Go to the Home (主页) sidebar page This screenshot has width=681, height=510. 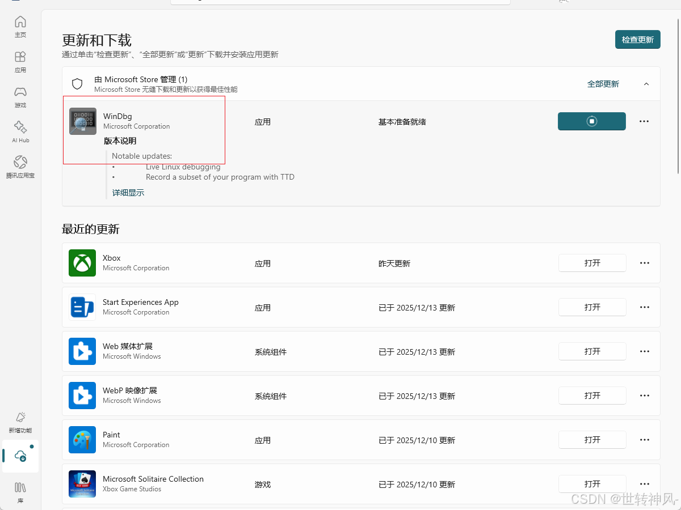click(20, 27)
